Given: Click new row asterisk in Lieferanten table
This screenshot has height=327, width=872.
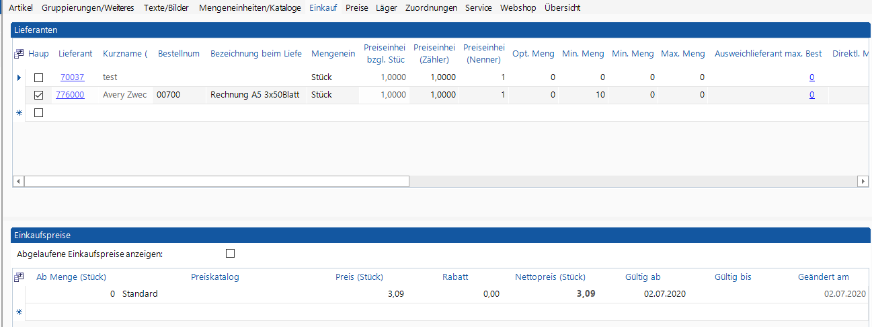Looking at the screenshot, I should coord(19,113).
